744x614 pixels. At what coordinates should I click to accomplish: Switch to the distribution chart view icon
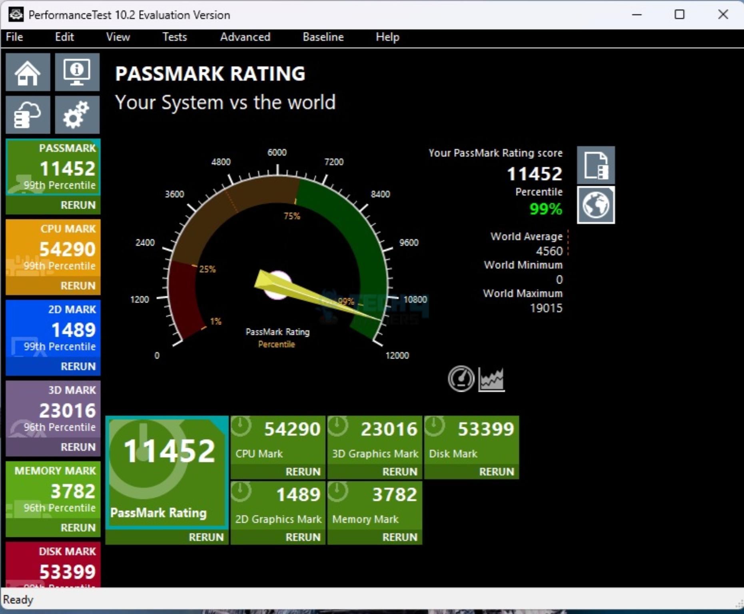point(491,379)
